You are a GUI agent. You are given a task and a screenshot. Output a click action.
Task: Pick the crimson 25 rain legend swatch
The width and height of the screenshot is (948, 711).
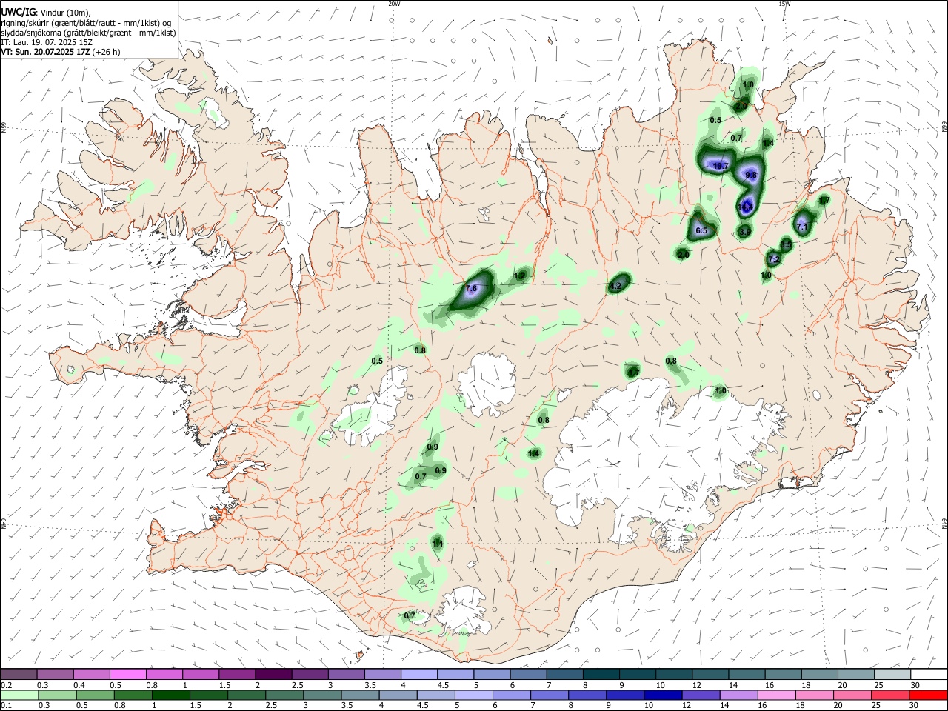click(x=889, y=695)
